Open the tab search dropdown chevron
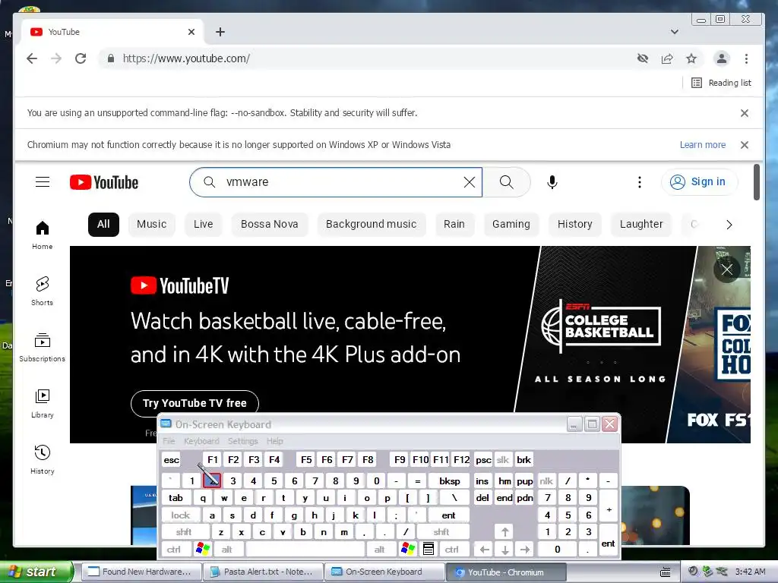This screenshot has width=778, height=583. pos(675,32)
